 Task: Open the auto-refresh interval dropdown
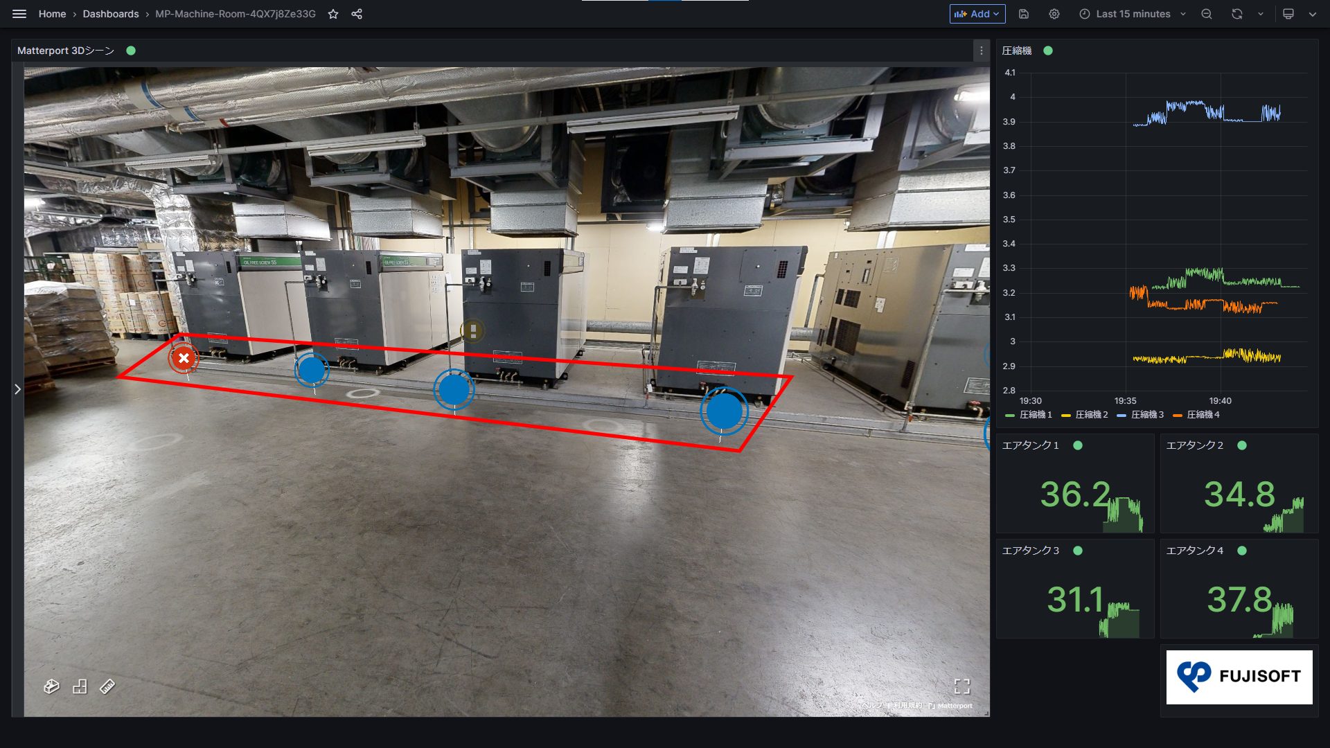click(x=1259, y=14)
